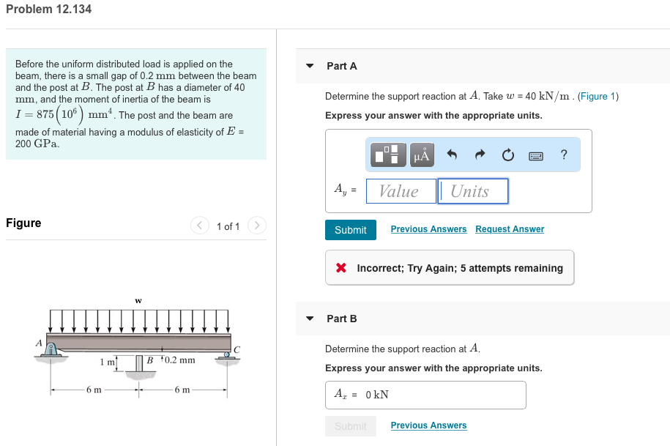Click the Request Answer link
This screenshot has width=670, height=446.
[510, 229]
